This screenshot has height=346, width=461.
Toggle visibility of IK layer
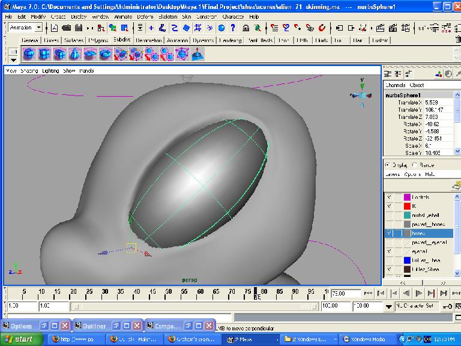point(389,206)
